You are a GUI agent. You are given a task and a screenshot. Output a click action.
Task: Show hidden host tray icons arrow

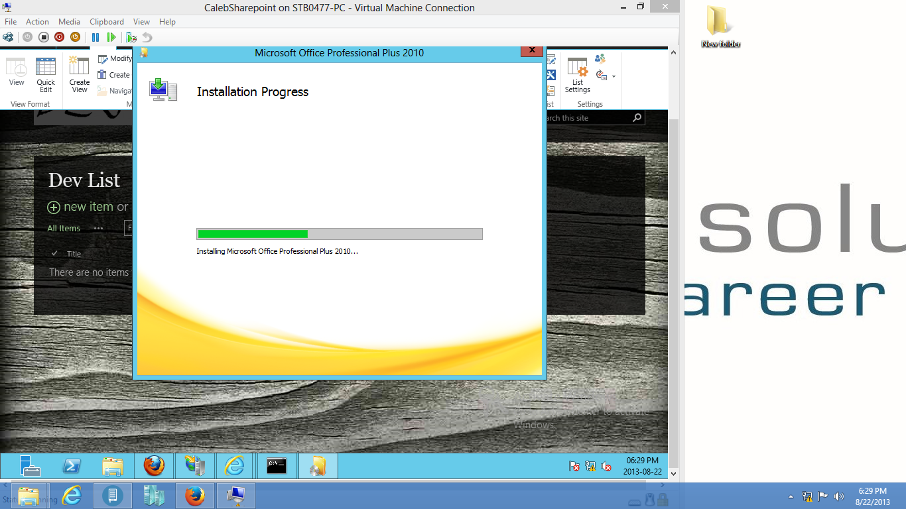click(x=791, y=496)
